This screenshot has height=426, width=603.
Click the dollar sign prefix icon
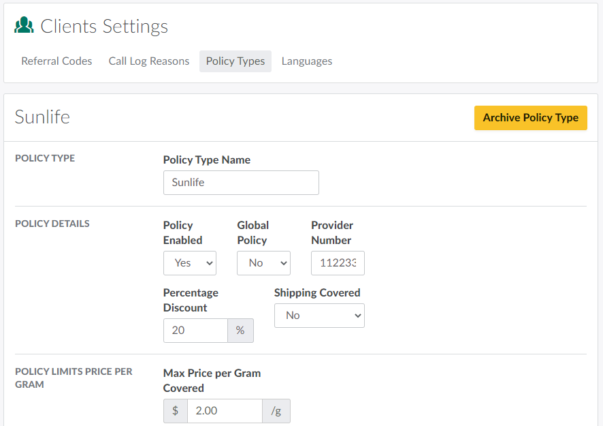176,411
